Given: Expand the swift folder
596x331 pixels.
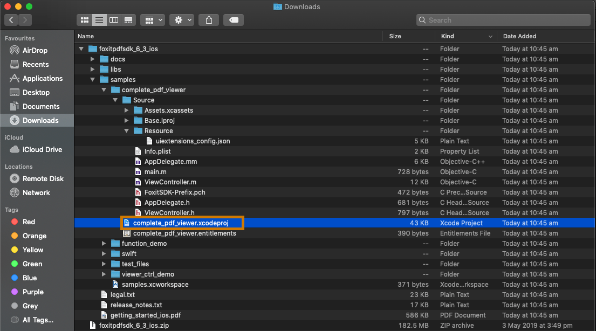Looking at the screenshot, I should [104, 253].
